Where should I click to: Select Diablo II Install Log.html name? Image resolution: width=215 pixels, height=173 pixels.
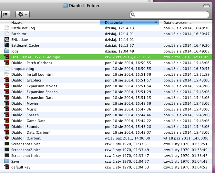pyautogui.click(x=32, y=74)
